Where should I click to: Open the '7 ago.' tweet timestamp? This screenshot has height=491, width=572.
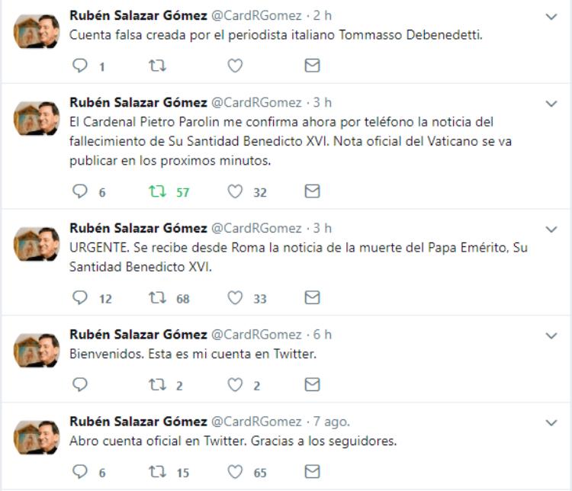pyautogui.click(x=331, y=422)
